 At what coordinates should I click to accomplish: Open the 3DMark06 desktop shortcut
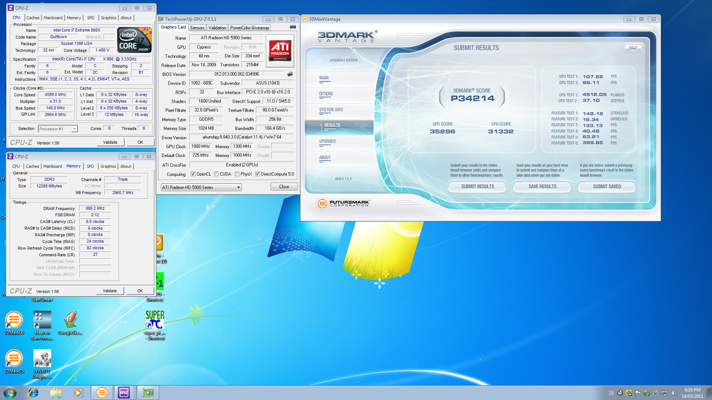pos(14,323)
